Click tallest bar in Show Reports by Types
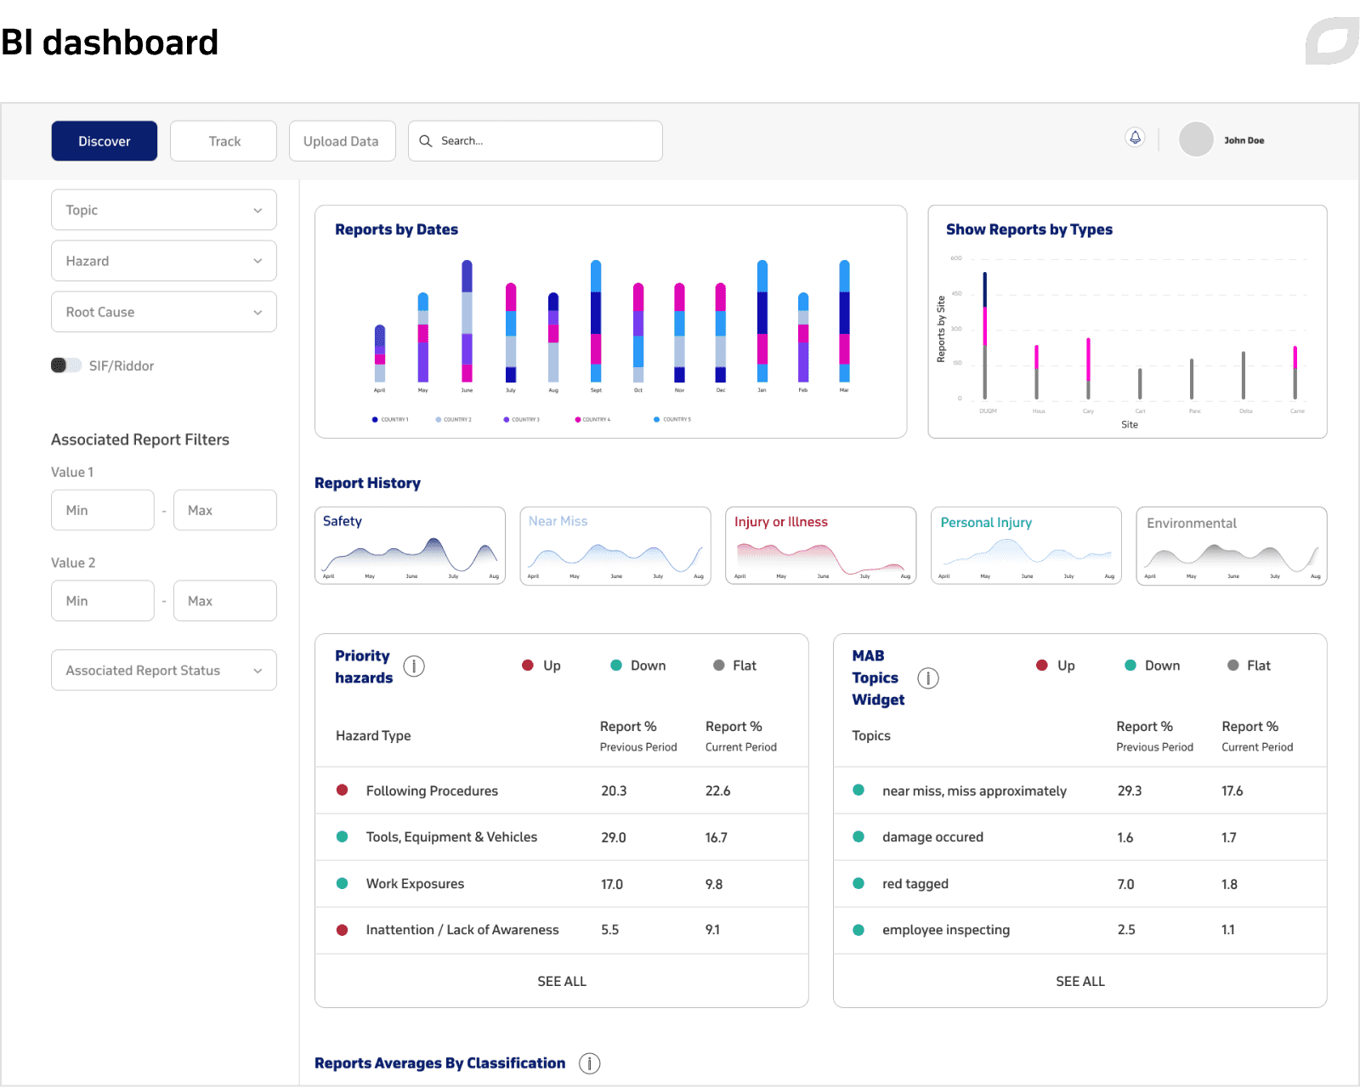Image resolution: width=1360 pixels, height=1088 pixels. [985, 336]
